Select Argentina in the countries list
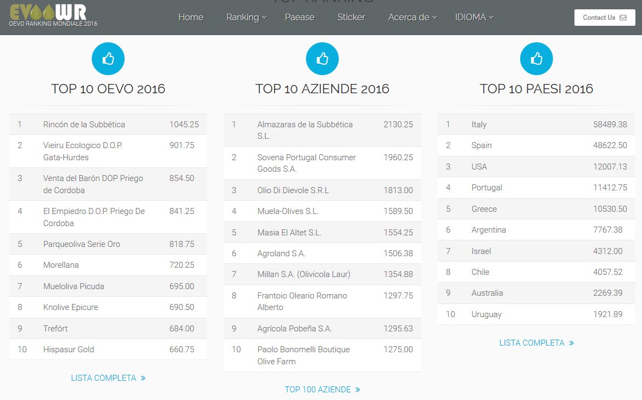This screenshot has width=642, height=400. [x=537, y=230]
